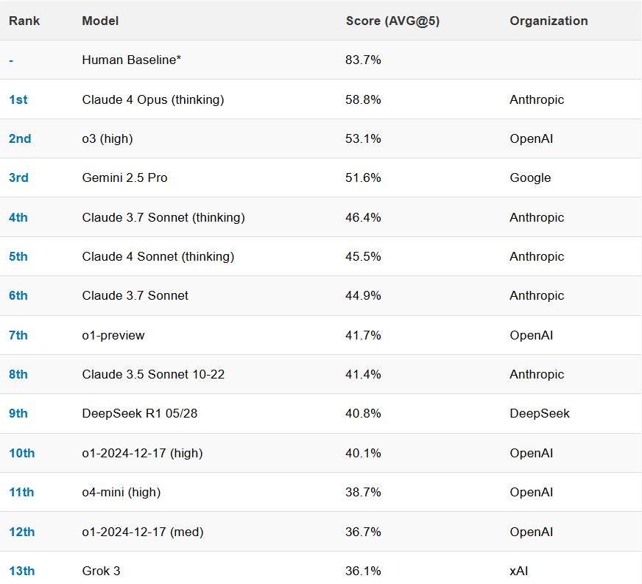Viewport: 642px width, 584px height.
Task: Click the 9th rank link
Action: (x=18, y=413)
